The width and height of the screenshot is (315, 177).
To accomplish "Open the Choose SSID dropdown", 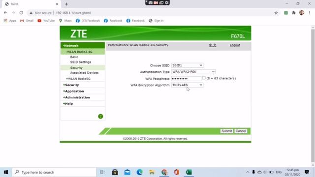I will click(187, 65).
